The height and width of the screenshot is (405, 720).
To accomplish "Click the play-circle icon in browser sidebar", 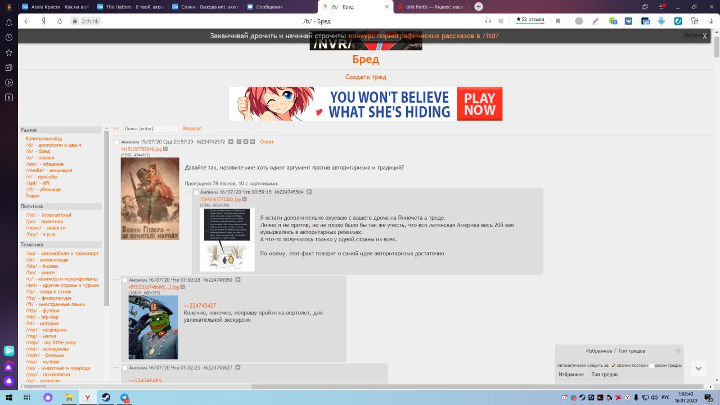I will click(9, 82).
